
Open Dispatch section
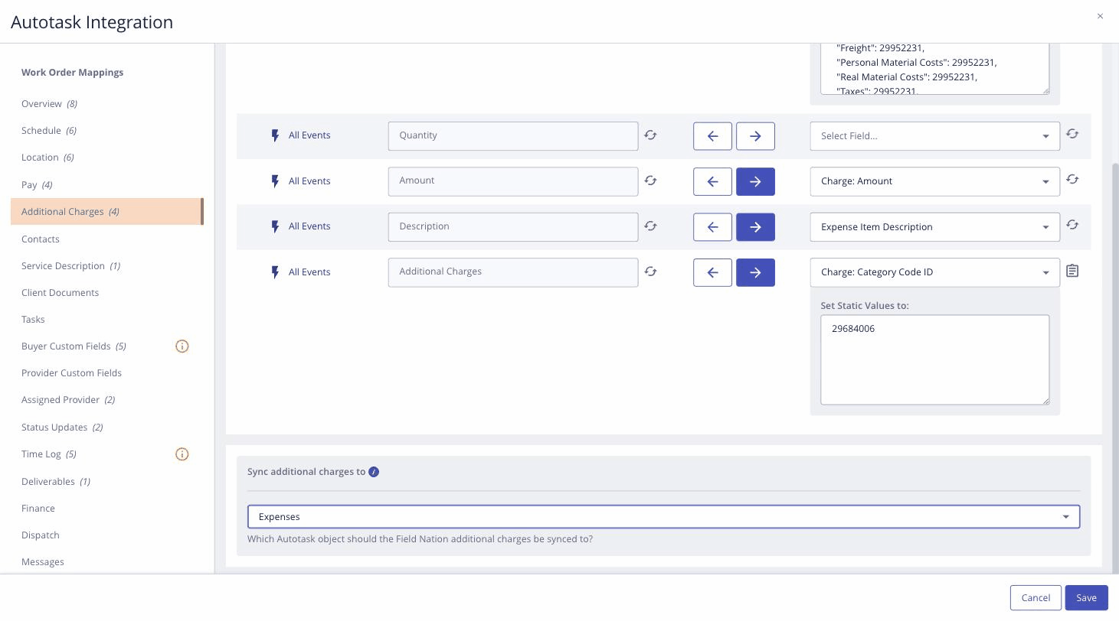pyautogui.click(x=41, y=535)
